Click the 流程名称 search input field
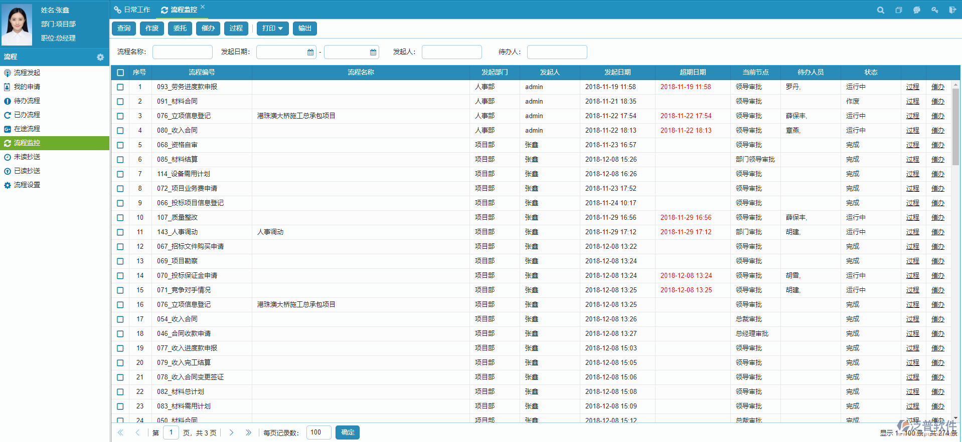Image resolution: width=962 pixels, height=442 pixels. coord(182,52)
